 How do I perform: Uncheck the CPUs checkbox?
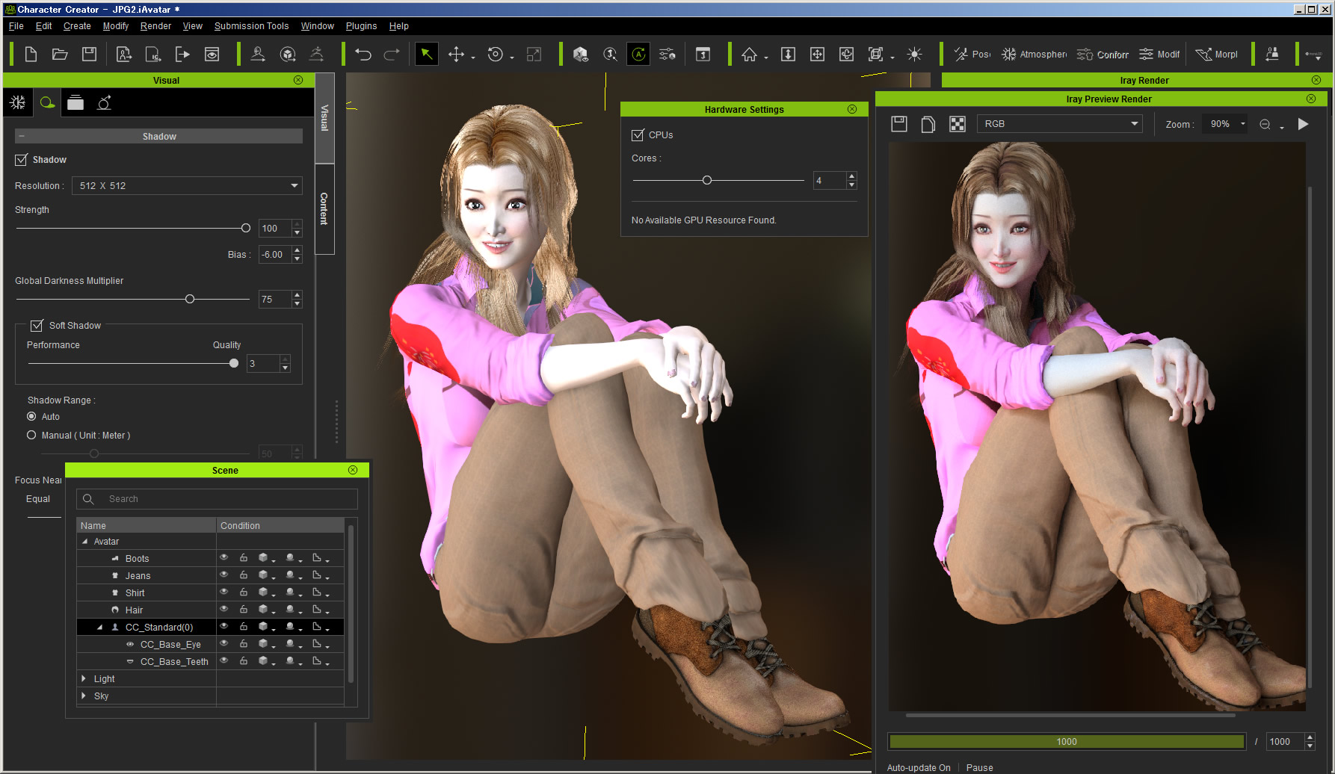[x=638, y=135]
